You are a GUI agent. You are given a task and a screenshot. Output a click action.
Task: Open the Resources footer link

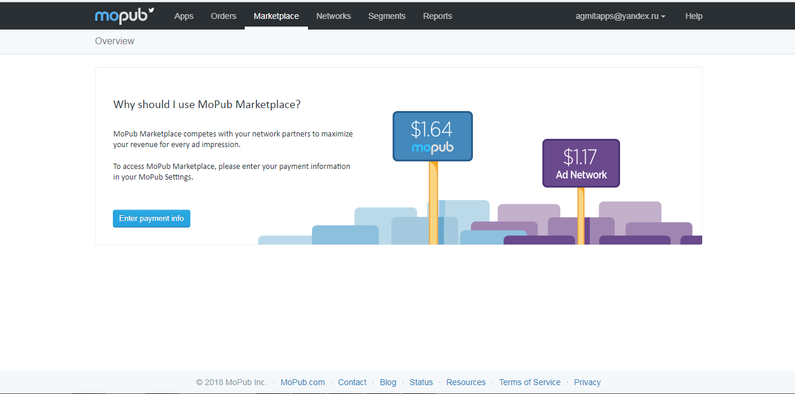466,382
